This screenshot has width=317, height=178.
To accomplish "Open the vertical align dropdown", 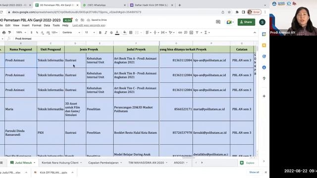I will (x=156, y=33).
